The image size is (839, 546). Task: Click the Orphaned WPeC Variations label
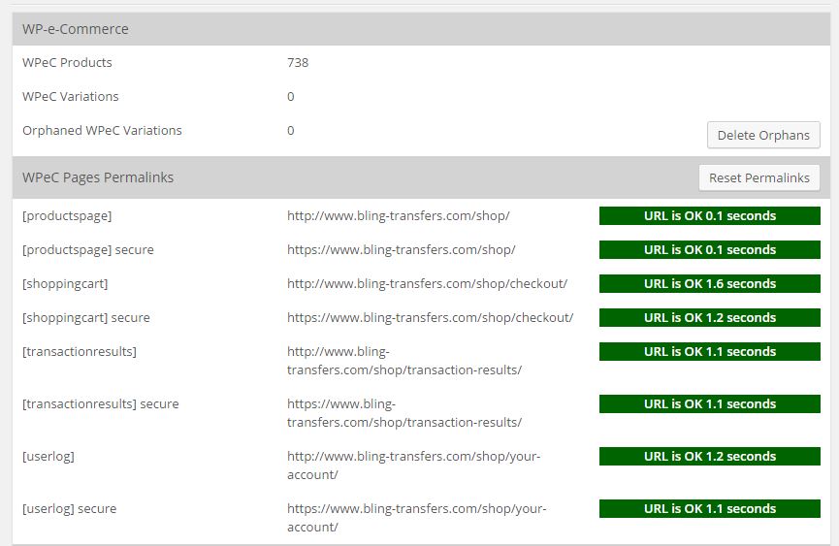[x=102, y=131]
